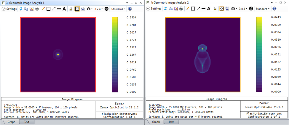Click Settings label in Geometric Image Analysis 2
This screenshot has width=289, height=125.
(x=156, y=9)
